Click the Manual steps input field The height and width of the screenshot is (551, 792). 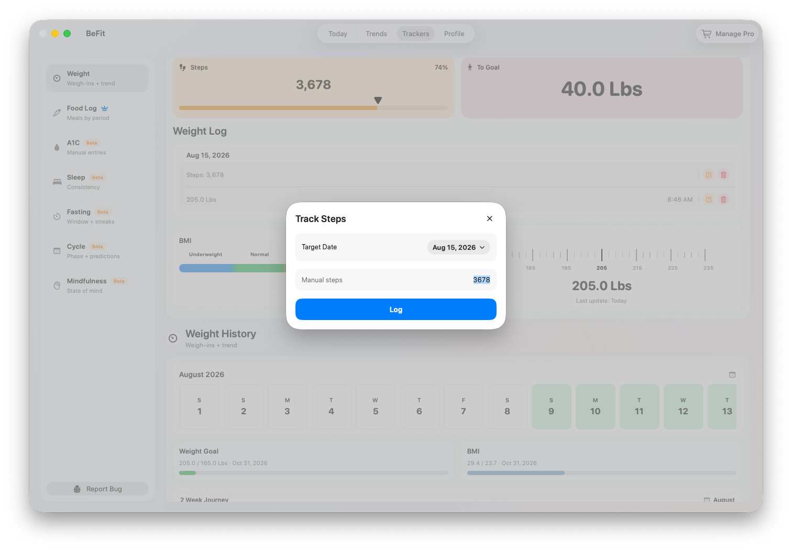[396, 280]
